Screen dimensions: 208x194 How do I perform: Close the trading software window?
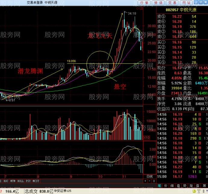206,2
